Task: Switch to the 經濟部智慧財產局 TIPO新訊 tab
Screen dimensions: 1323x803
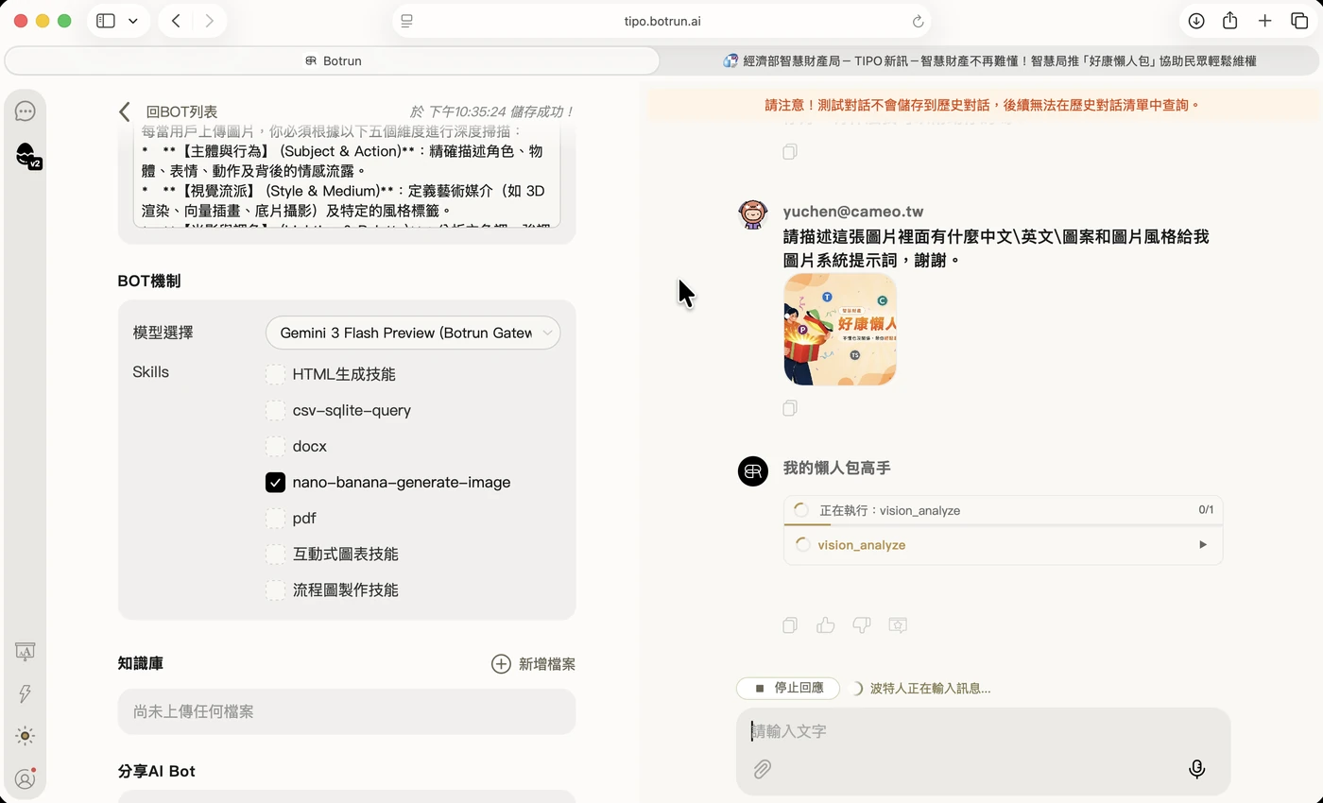Action: pos(989,60)
